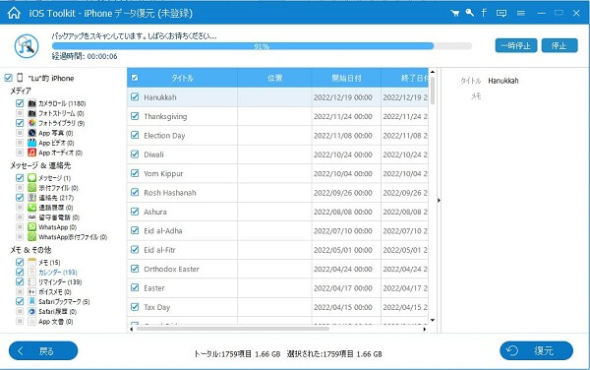590x370 pixels.
Task: Click the contacts icon
Action: point(32,197)
